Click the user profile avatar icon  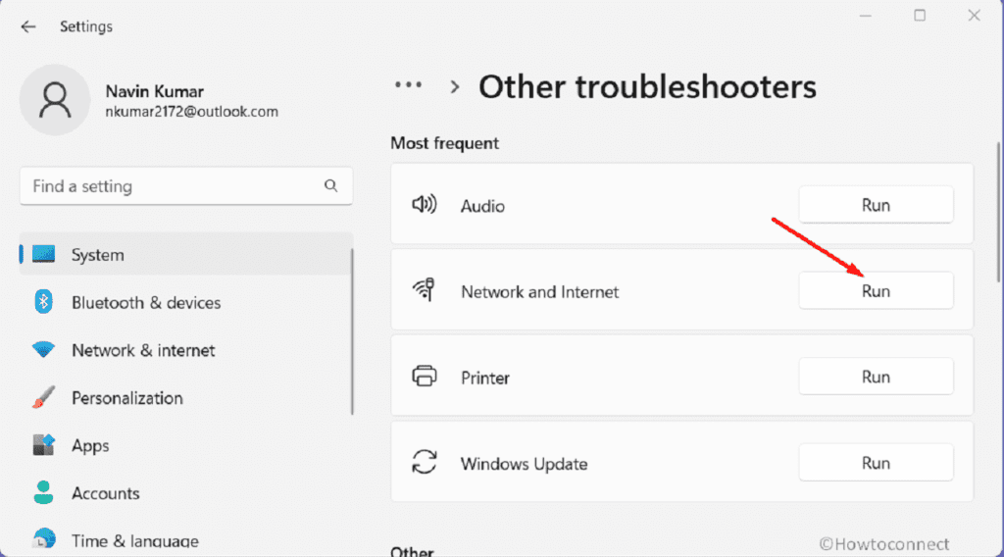[x=55, y=100]
